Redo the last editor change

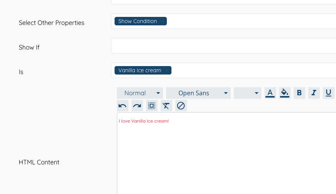coord(137,106)
